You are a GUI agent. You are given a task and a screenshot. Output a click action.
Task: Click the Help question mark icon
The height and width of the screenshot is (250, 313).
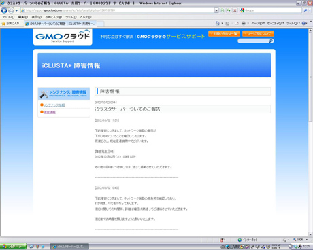point(303,23)
